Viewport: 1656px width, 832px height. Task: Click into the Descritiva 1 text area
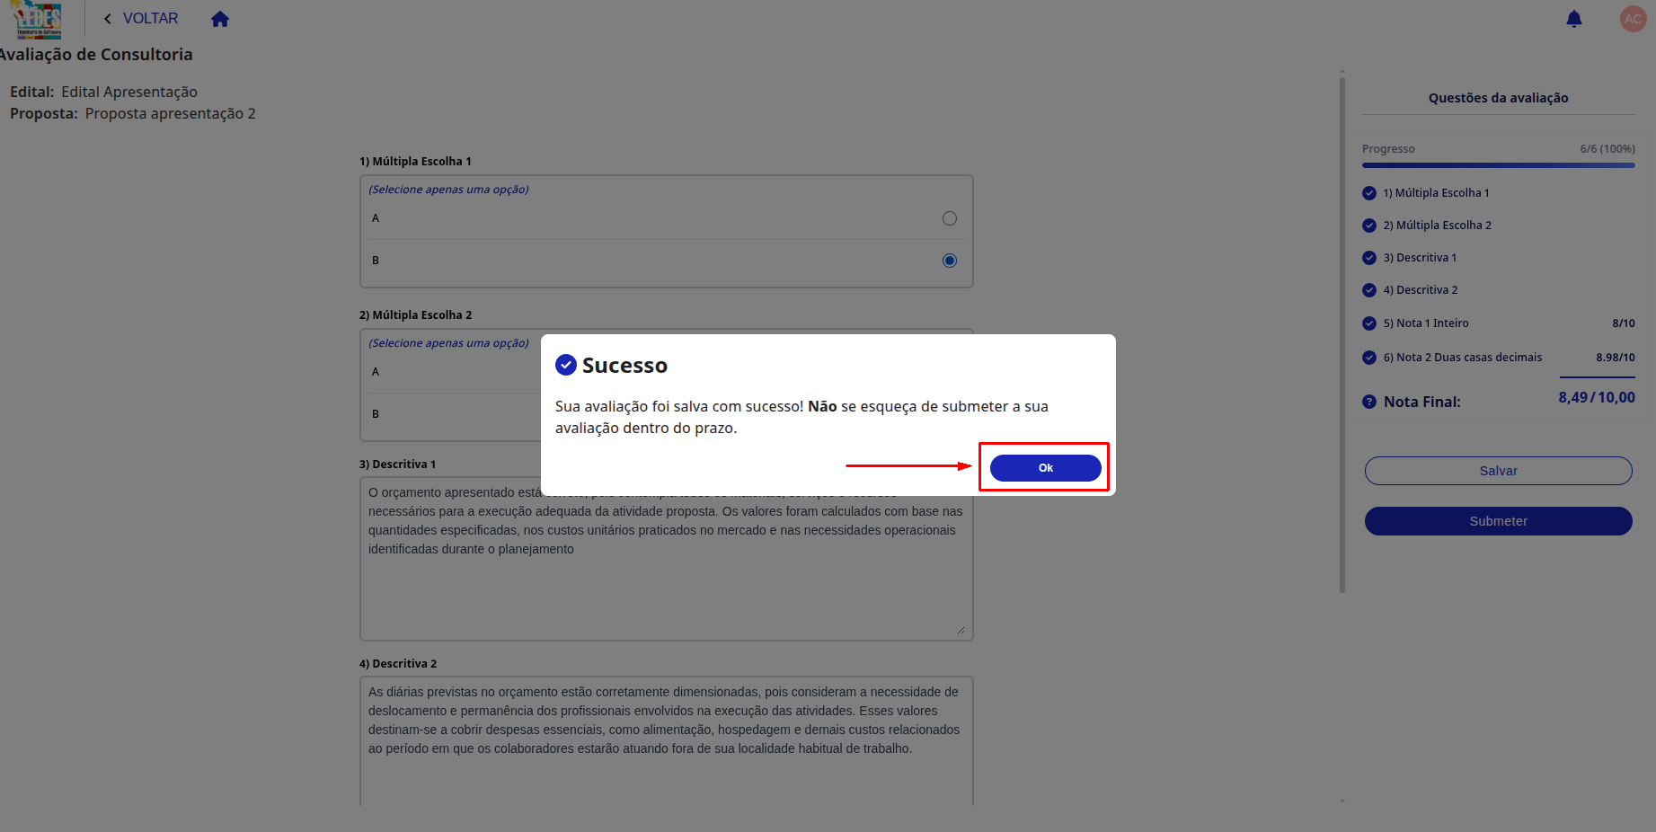coord(666,559)
